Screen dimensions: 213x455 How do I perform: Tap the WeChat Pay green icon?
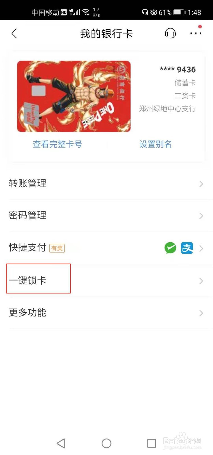point(170,248)
